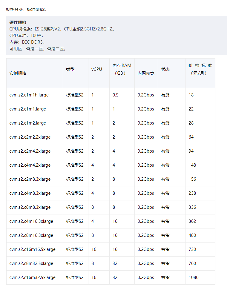Select the cvm.s2.c4m16.3xlarge instance name
Viewport: 233px width, 290px height.
(x=31, y=222)
